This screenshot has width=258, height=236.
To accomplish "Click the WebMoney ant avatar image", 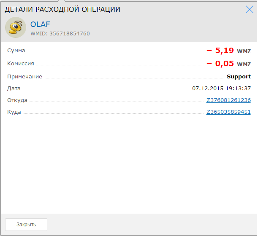I will click(x=16, y=27).
